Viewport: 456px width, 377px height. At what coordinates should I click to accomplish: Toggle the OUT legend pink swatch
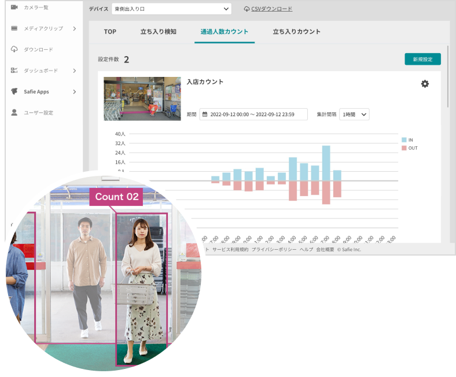(404, 148)
